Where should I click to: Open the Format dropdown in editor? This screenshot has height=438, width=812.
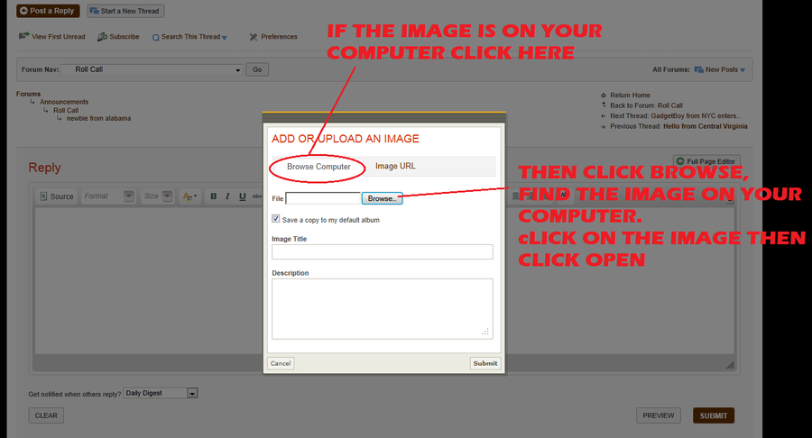click(x=129, y=196)
